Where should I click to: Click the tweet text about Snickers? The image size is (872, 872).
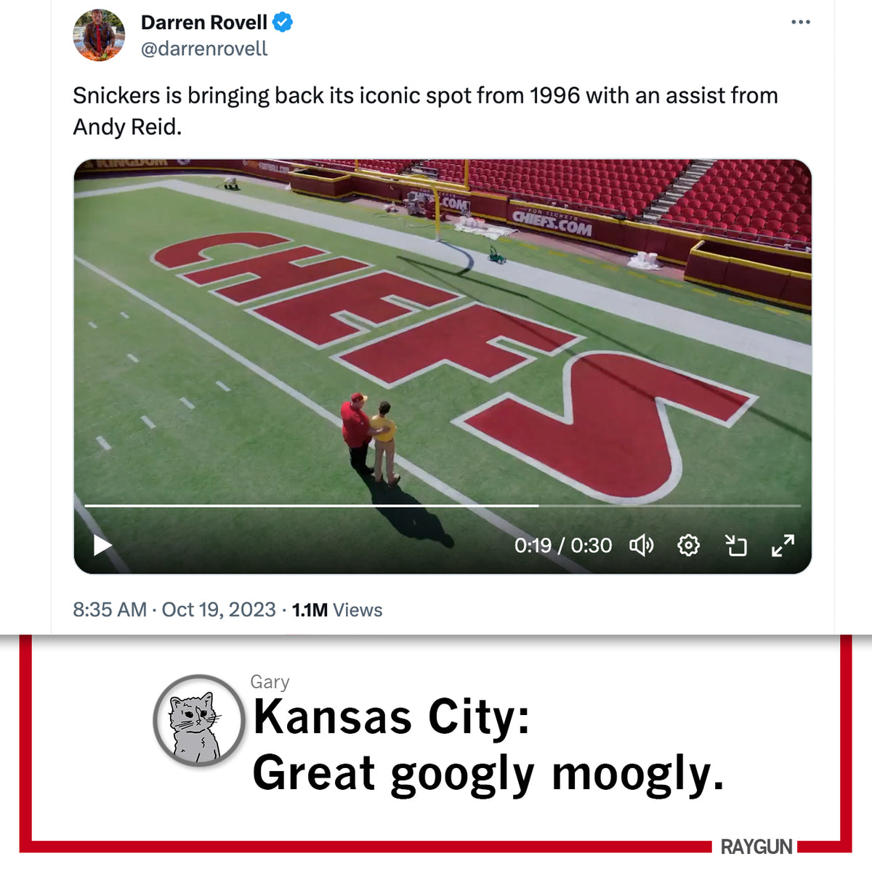[425, 111]
